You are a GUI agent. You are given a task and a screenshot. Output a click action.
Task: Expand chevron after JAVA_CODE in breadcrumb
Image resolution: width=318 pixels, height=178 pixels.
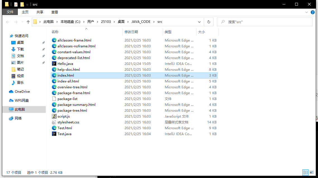tap(154, 22)
